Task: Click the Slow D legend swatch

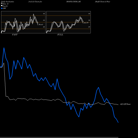Action: (x=2, y=3)
